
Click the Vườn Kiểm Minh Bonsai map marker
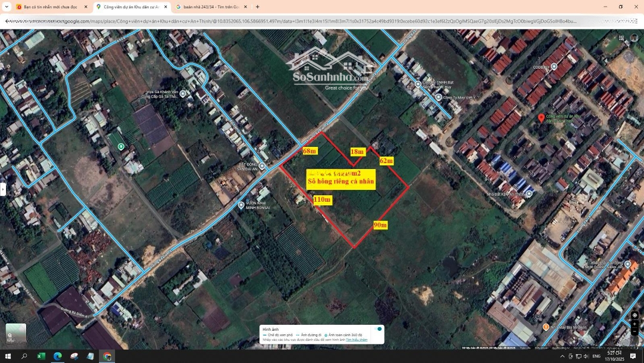point(241,205)
